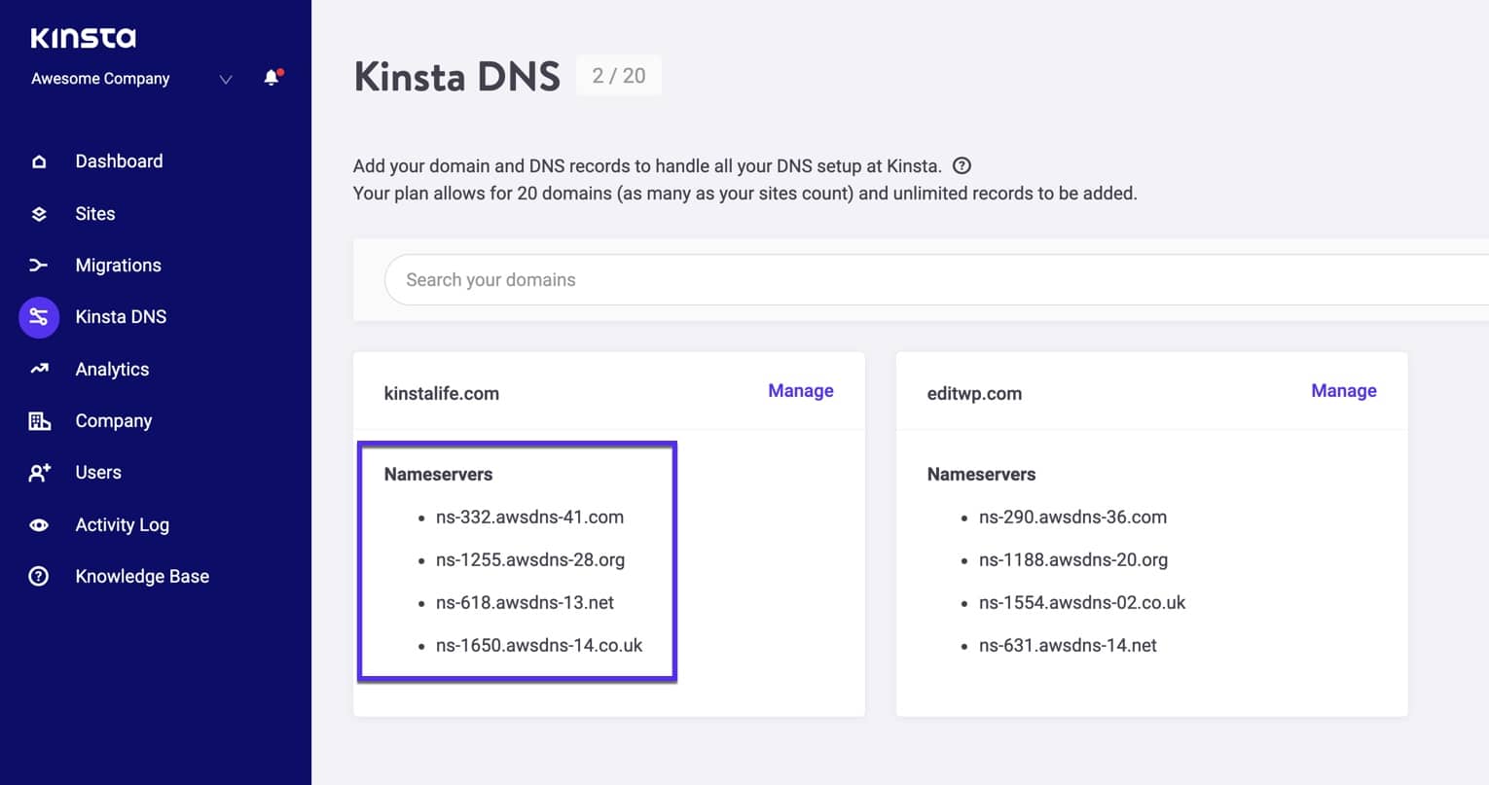Expand the Awesome Company dropdown
The width and height of the screenshot is (1489, 785).
click(225, 81)
